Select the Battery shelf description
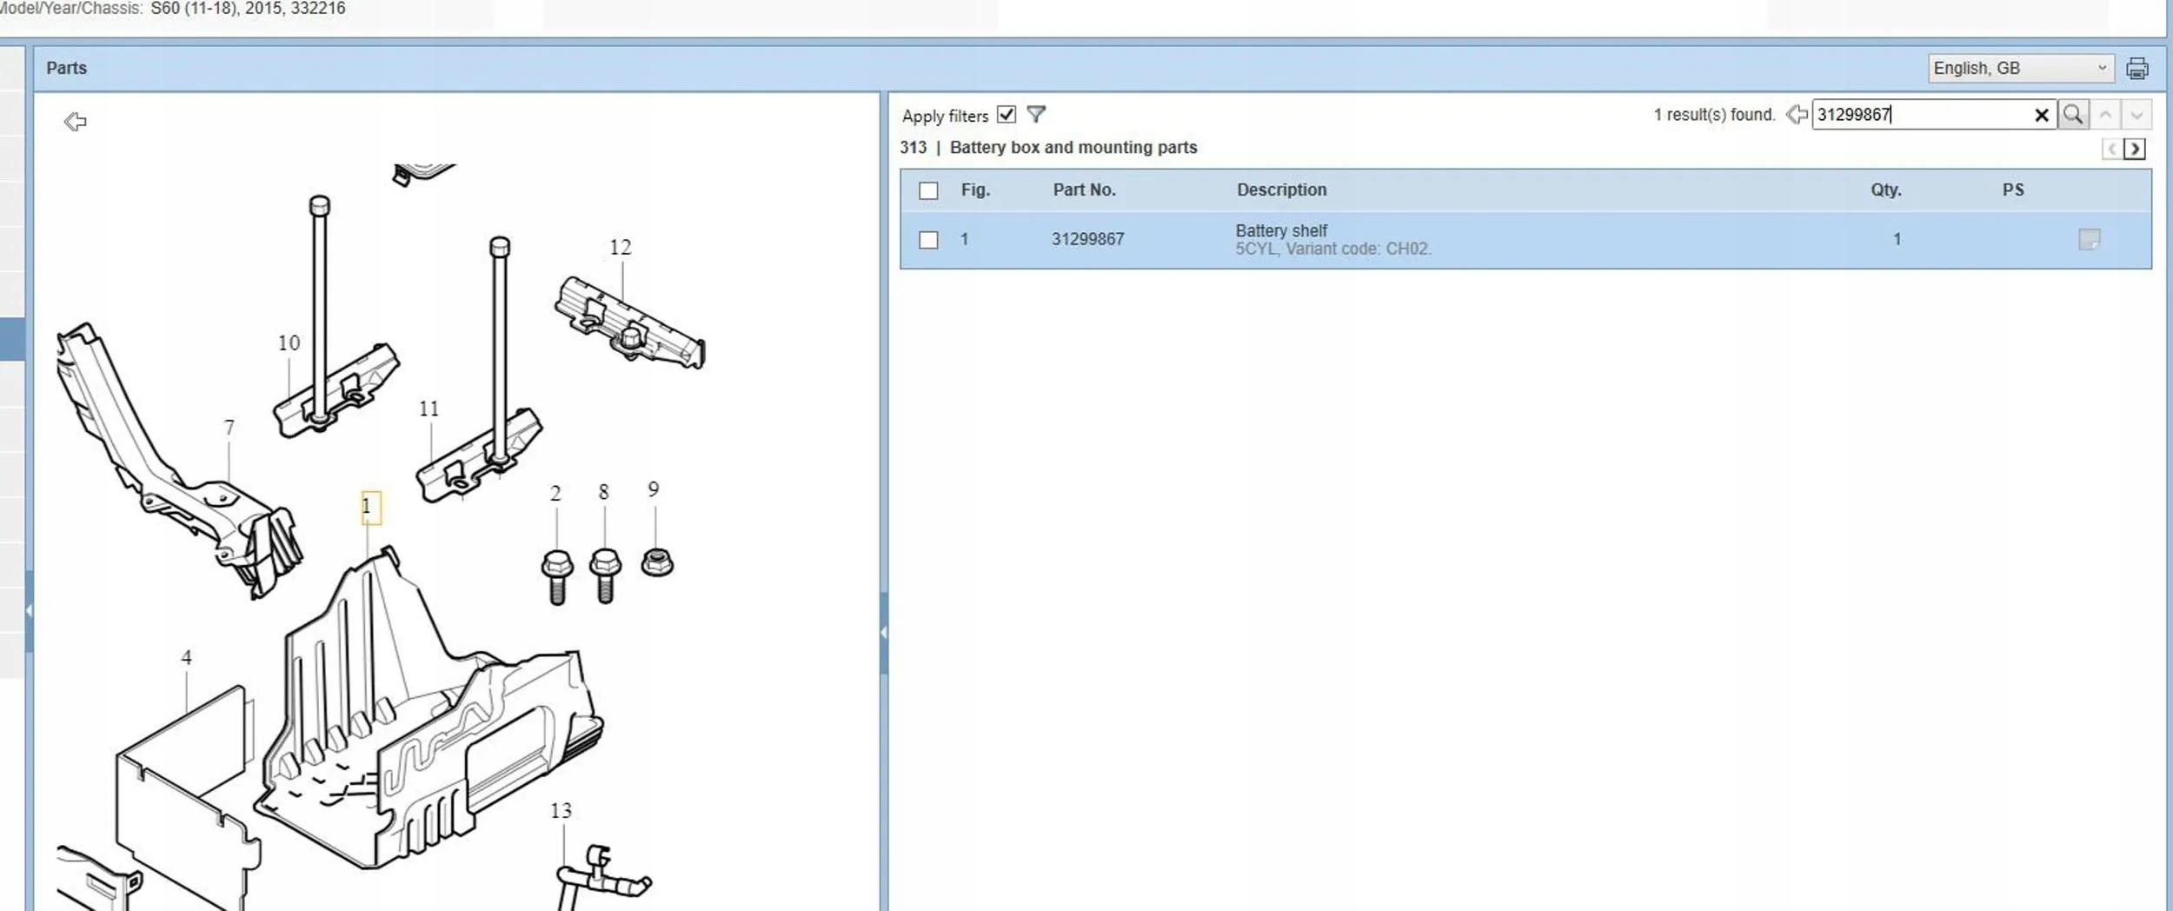 (x=1281, y=230)
